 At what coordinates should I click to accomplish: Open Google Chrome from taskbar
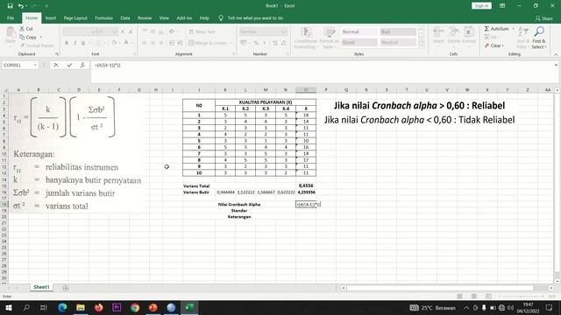(x=135, y=307)
